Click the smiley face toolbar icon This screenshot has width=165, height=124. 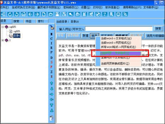[x=118, y=14]
